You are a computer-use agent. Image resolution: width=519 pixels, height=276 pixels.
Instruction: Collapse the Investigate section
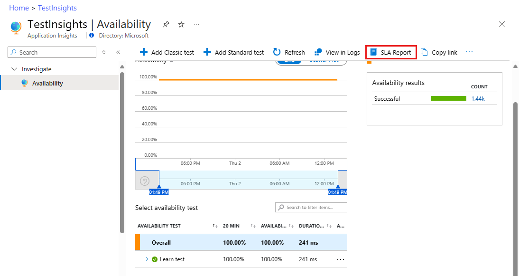click(14, 69)
